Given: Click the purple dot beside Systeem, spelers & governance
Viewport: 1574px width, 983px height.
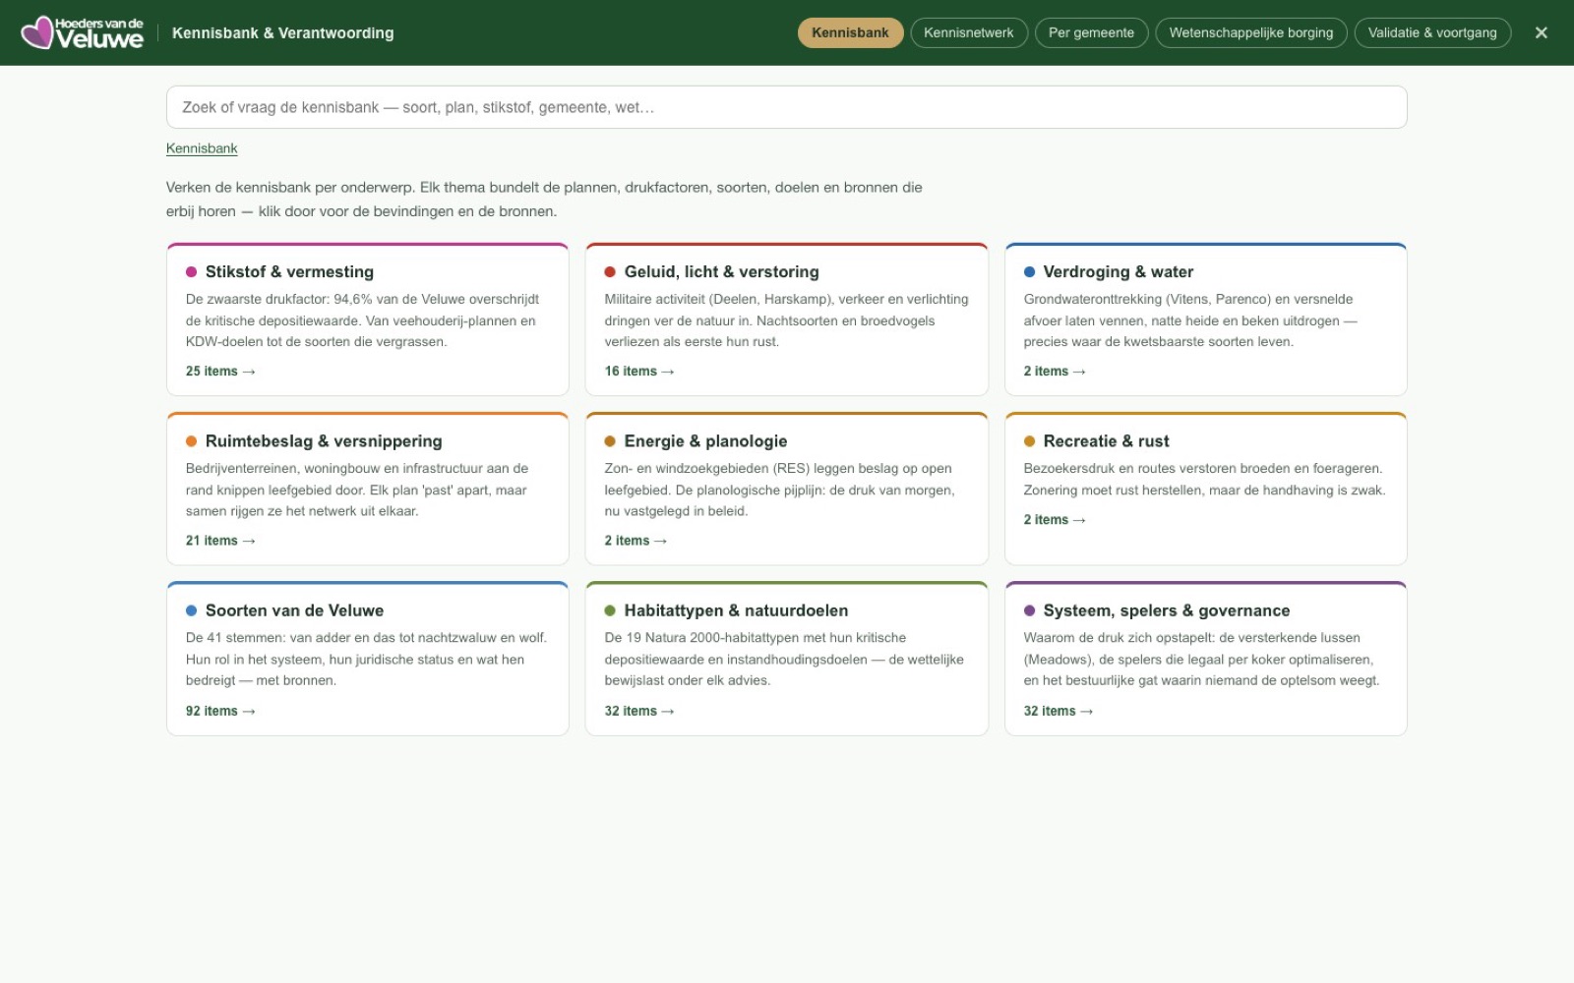Looking at the screenshot, I should click(x=1029, y=610).
